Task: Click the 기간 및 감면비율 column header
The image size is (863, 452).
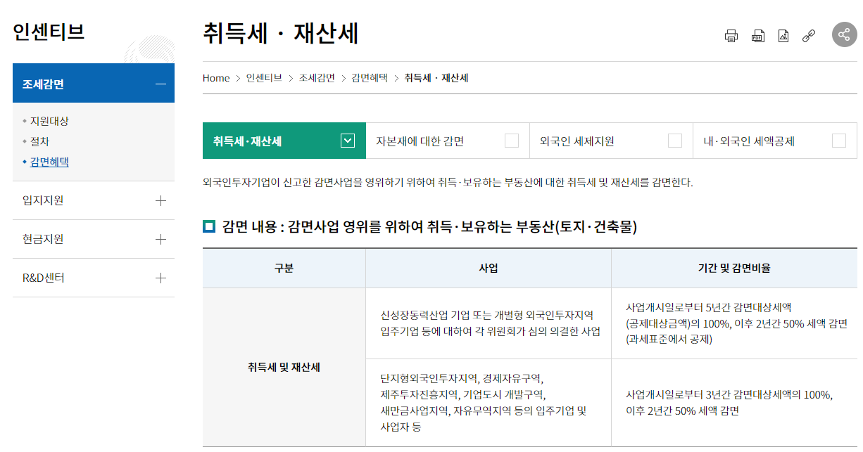Action: coord(734,268)
